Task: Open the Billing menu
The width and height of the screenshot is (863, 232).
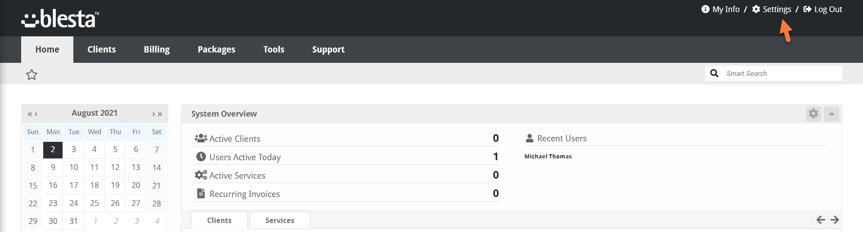Action: point(157,49)
